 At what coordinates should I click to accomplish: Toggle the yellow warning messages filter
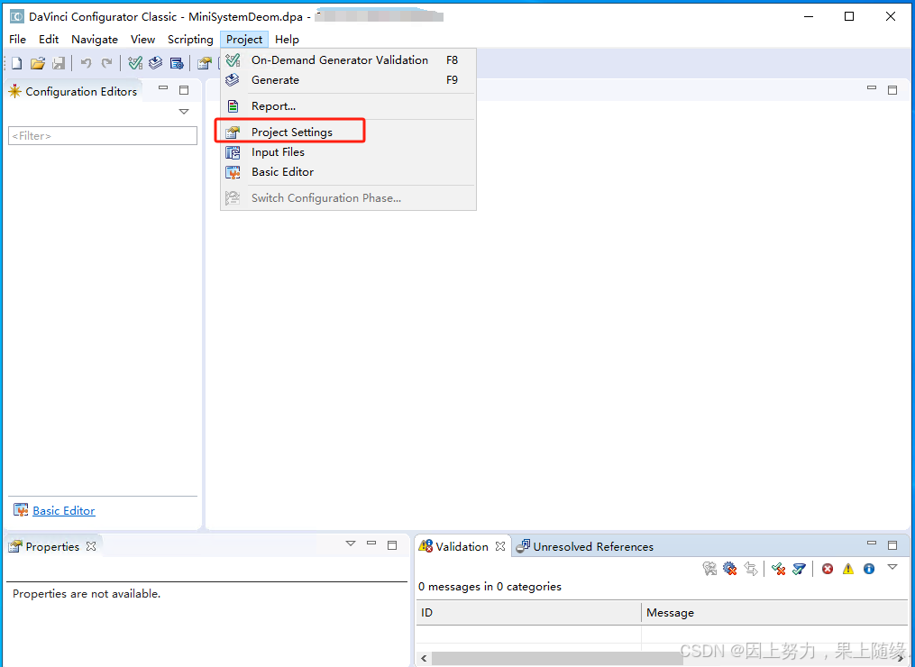click(x=848, y=569)
